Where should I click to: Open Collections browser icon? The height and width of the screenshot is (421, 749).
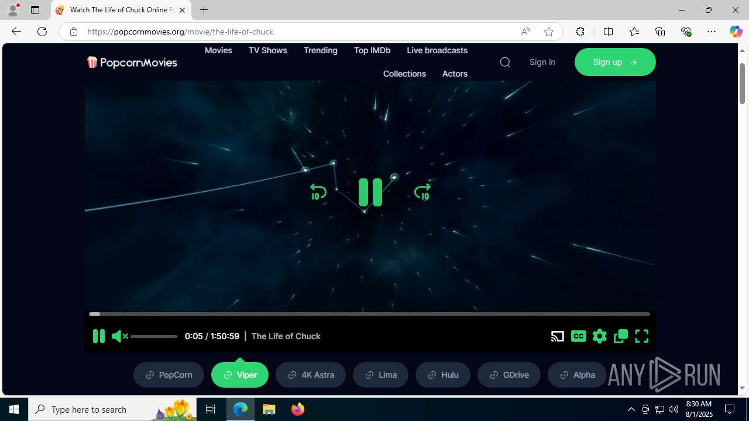coord(660,32)
